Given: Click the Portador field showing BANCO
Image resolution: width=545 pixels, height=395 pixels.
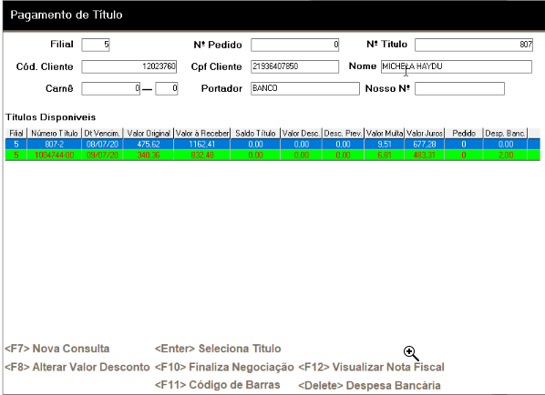Looking at the screenshot, I should pyautogui.click(x=305, y=88).
